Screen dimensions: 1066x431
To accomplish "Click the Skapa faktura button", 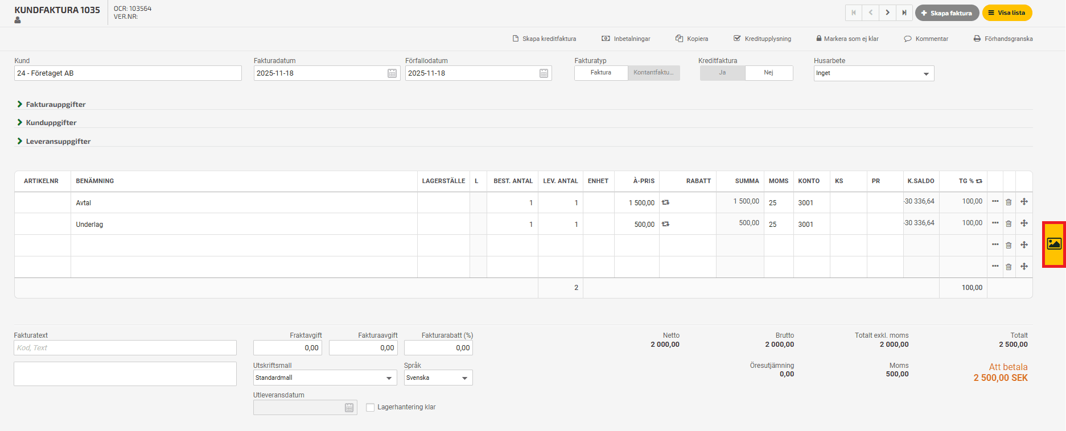I will [x=946, y=13].
